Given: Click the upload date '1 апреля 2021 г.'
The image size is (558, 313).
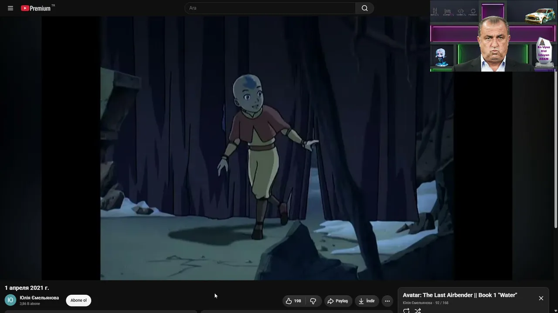Looking at the screenshot, I should (x=27, y=288).
